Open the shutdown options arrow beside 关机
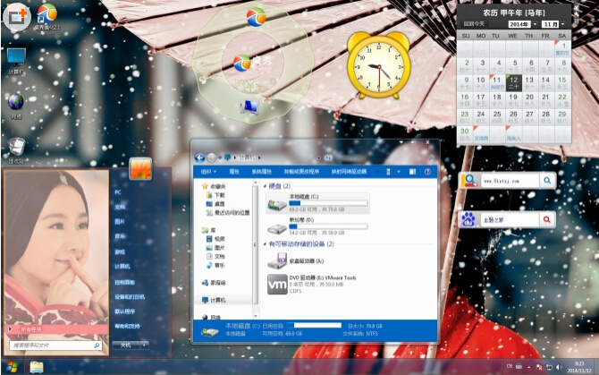Image resolution: width=599 pixels, height=375 pixels. pos(144,345)
